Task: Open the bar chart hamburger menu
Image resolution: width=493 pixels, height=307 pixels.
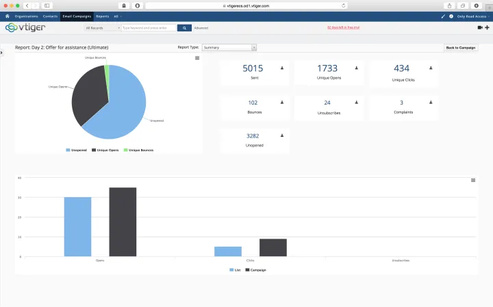Action: pos(473,180)
